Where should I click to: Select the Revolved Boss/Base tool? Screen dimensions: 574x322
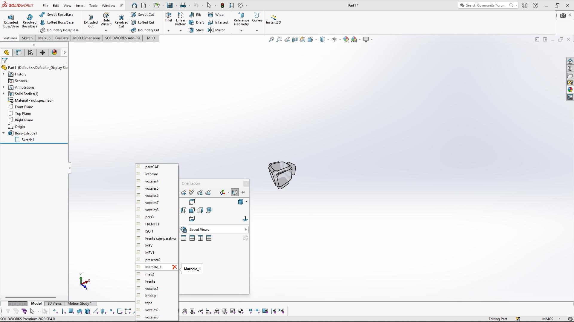click(x=29, y=21)
